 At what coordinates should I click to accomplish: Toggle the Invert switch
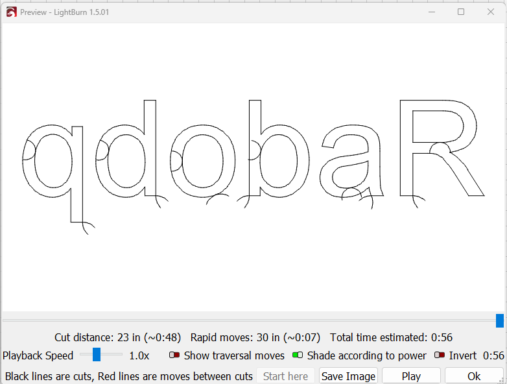point(440,355)
